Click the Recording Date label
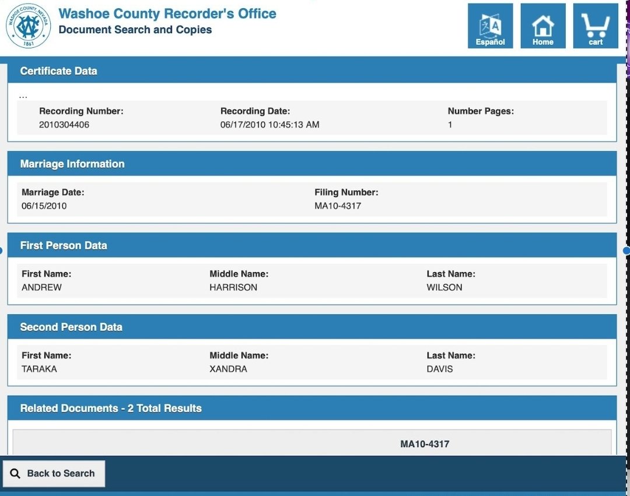630x496 pixels. tap(255, 111)
